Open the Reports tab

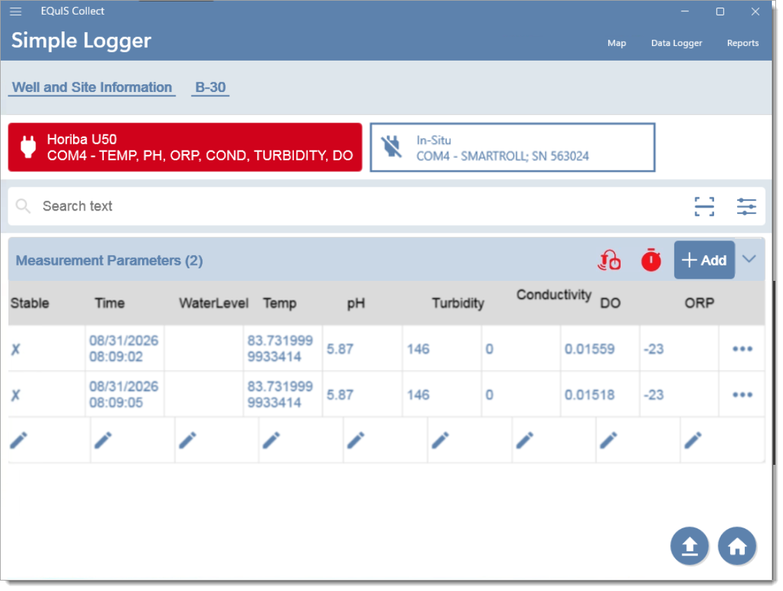pyautogui.click(x=742, y=43)
